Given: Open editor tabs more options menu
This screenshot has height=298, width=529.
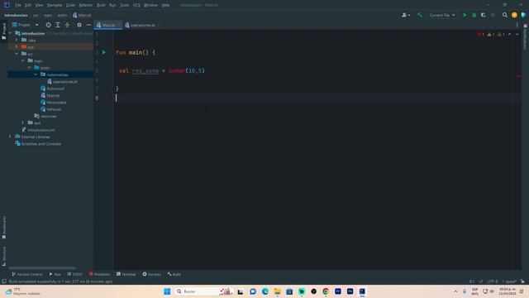Looking at the screenshot, I should click(517, 25).
